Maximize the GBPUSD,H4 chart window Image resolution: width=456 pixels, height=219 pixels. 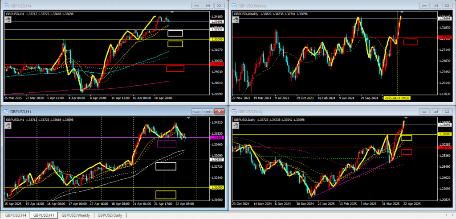click(208, 5)
